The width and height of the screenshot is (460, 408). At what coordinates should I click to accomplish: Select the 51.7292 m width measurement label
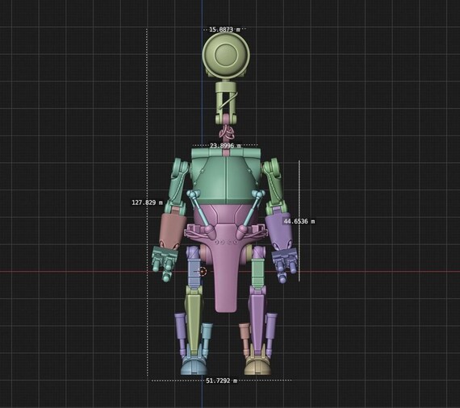coord(221,381)
